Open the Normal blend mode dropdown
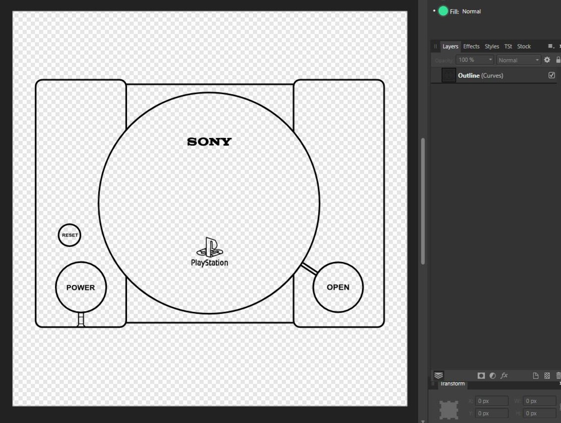The width and height of the screenshot is (561, 423). [518, 60]
